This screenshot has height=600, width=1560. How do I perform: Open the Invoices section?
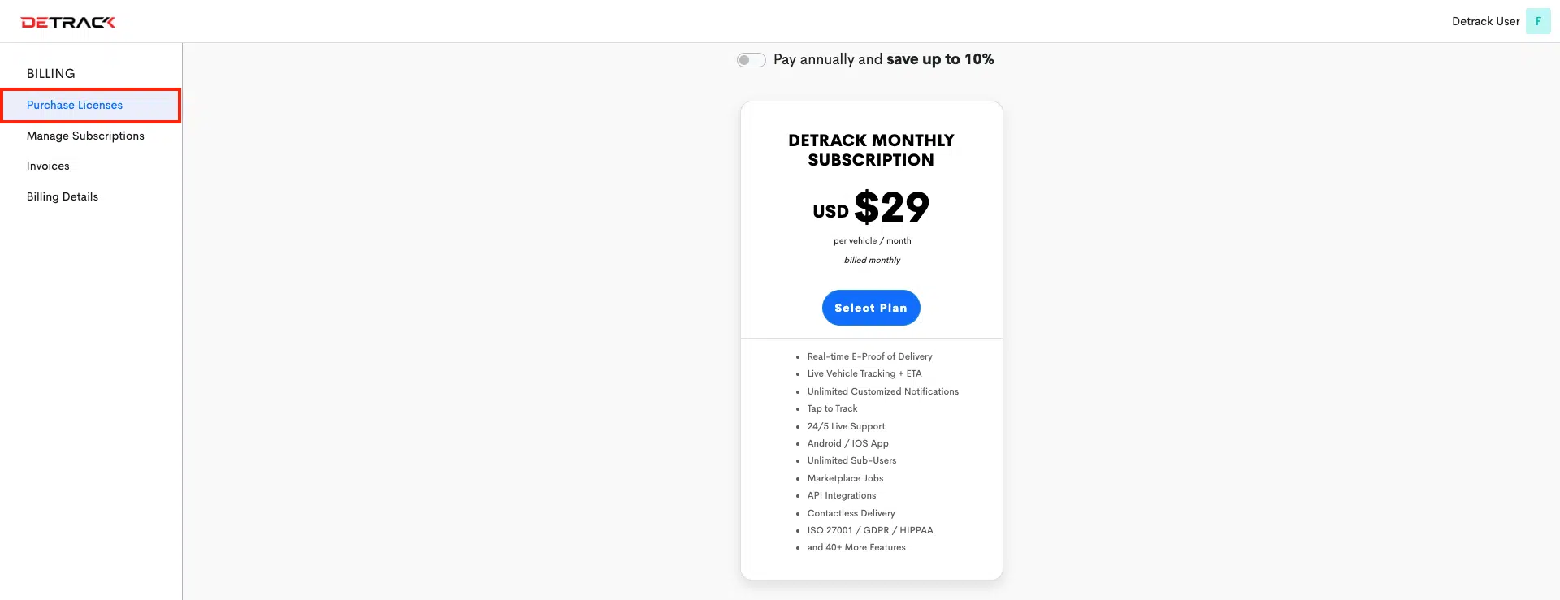[48, 166]
